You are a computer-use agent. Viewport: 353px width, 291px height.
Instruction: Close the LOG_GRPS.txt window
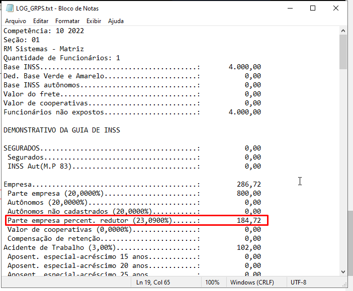[x=336, y=9]
